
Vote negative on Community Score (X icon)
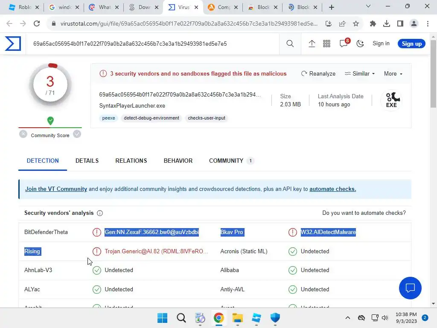coord(23,134)
